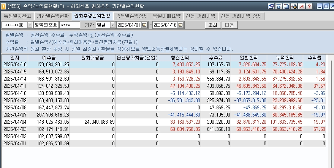Click the 원화대용금 column header

tap(92, 58)
